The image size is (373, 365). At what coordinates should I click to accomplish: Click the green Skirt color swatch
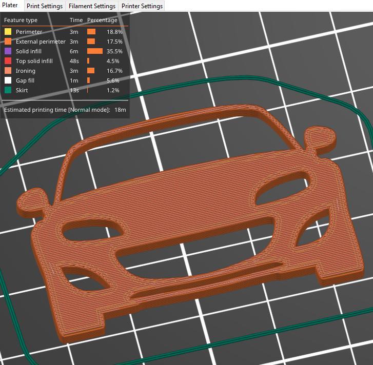[x=8, y=90]
